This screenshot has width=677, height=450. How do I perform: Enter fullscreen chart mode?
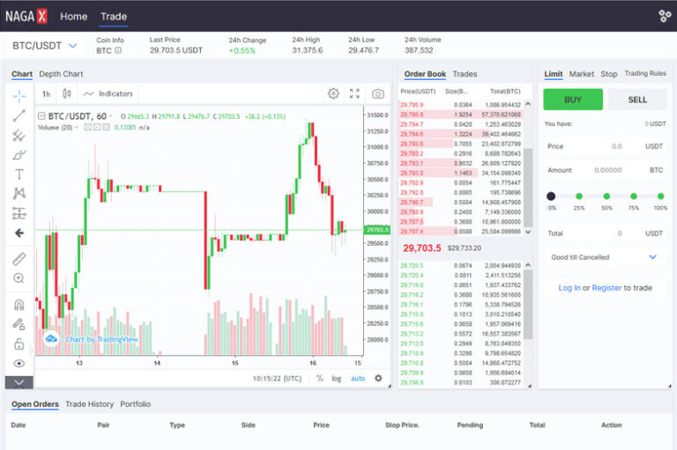point(354,93)
